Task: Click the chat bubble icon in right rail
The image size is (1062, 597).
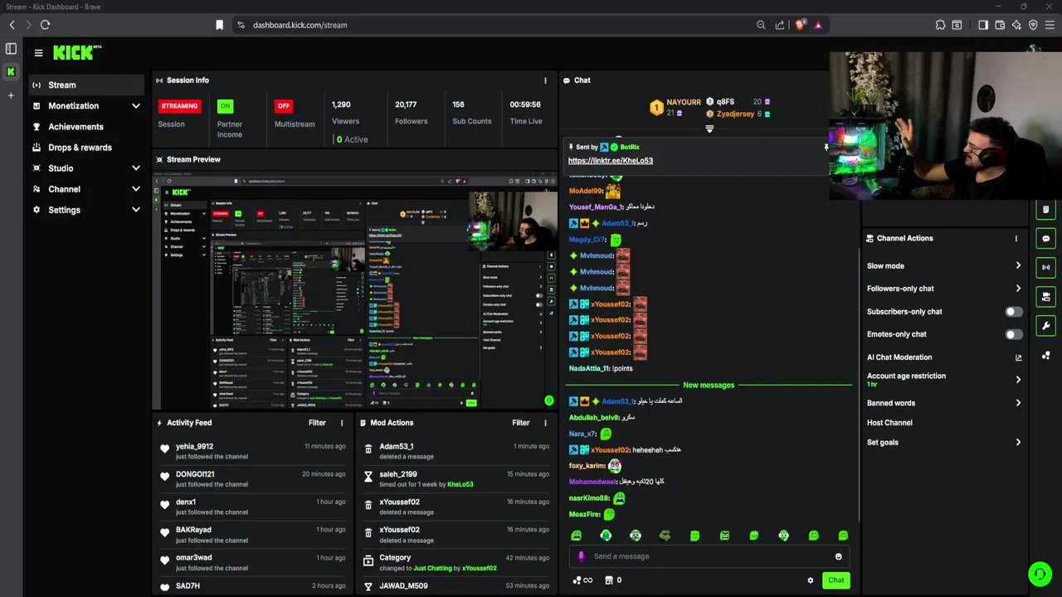Action: (x=1045, y=239)
